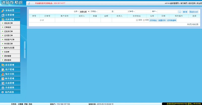Click the ... customer picker button
The image size is (202, 105).
coord(180,12)
